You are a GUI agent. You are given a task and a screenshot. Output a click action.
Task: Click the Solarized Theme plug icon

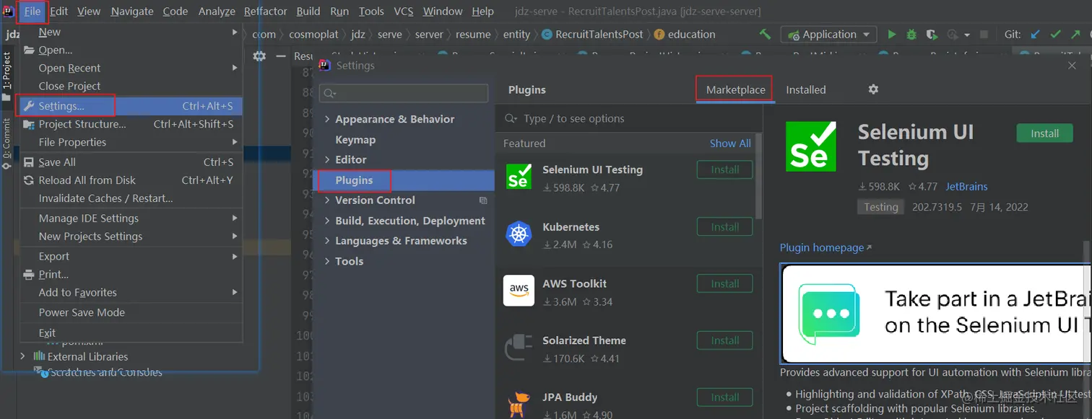519,347
